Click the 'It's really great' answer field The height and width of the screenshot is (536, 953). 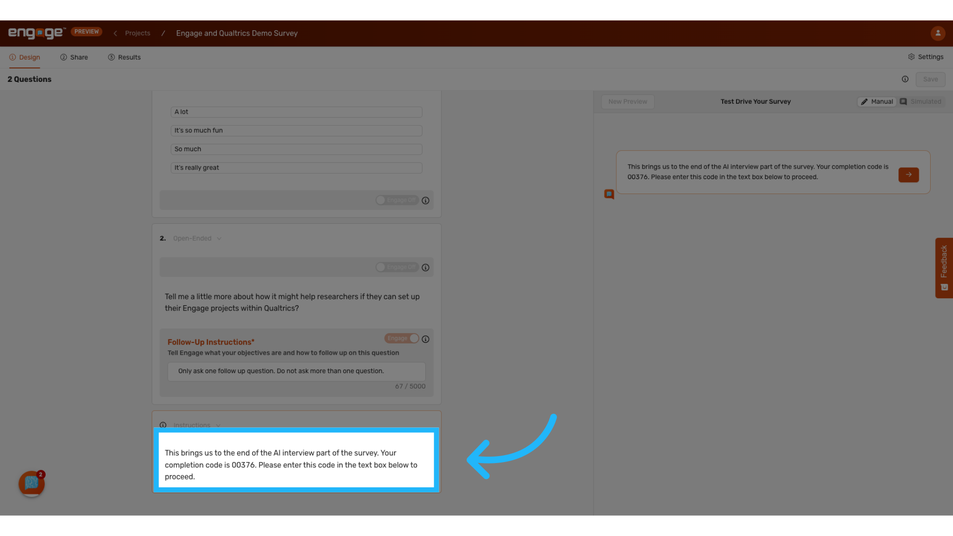point(296,168)
